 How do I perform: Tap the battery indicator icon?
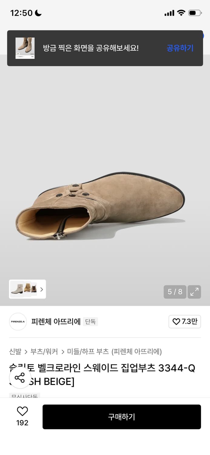(x=195, y=13)
